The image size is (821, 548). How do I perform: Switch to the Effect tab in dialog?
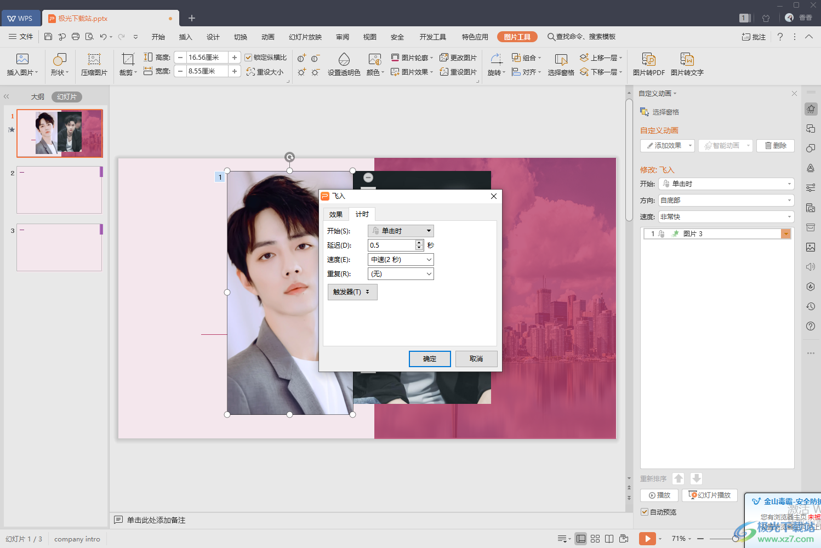336,214
